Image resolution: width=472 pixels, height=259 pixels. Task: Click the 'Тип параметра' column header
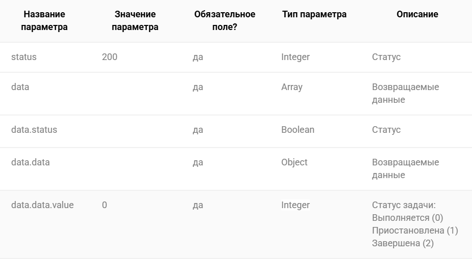314,14
